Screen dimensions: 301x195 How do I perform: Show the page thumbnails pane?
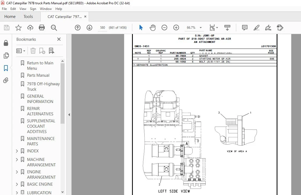(6, 55)
